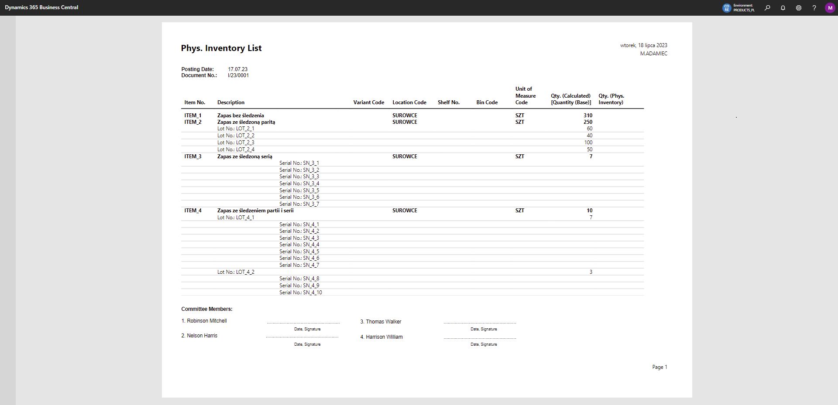838x405 pixels.
Task: Click signature line for Robinson Mitchell
Action: (x=303, y=323)
